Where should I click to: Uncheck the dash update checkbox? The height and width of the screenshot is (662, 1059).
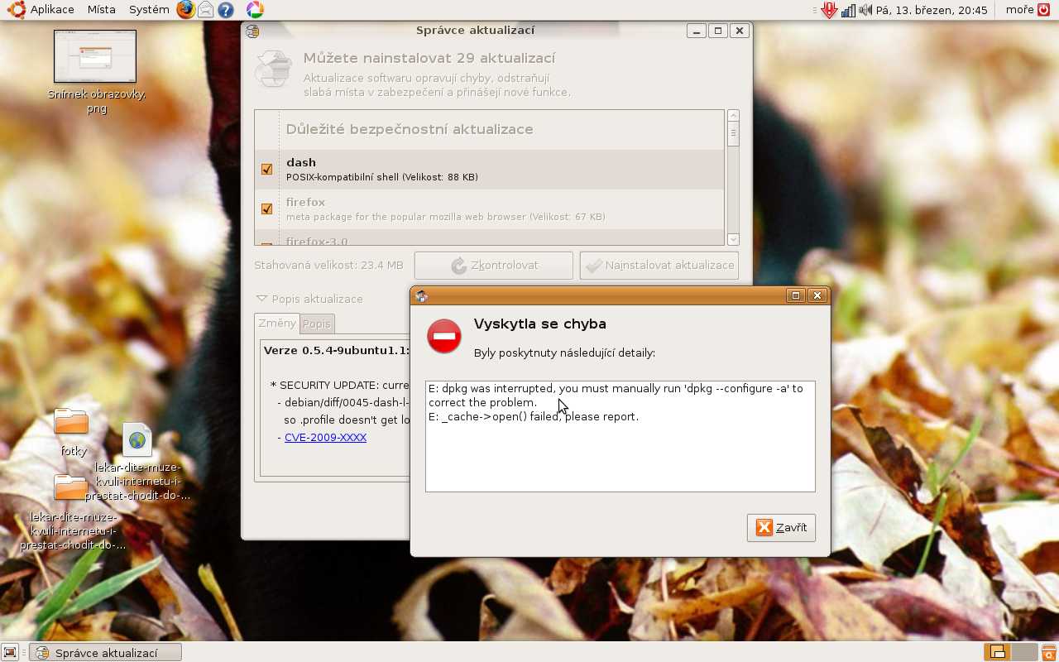(x=266, y=169)
